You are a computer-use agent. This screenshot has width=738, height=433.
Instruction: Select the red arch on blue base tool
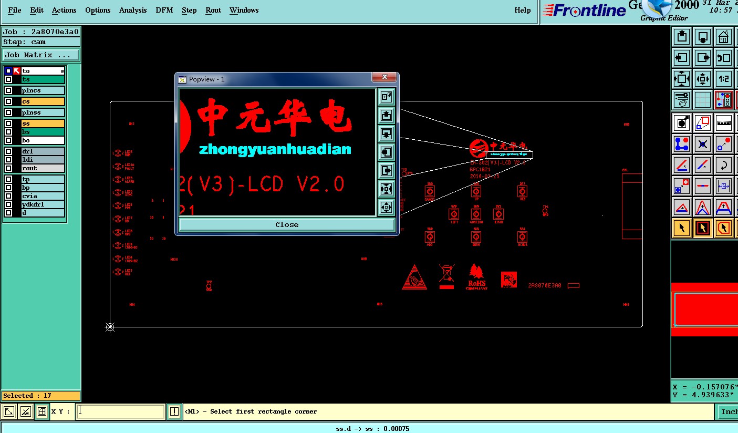724,207
